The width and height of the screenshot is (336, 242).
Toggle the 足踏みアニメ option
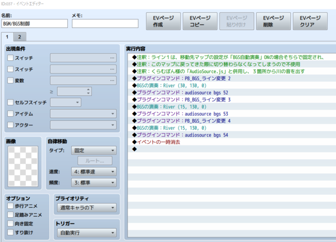tap(10, 215)
